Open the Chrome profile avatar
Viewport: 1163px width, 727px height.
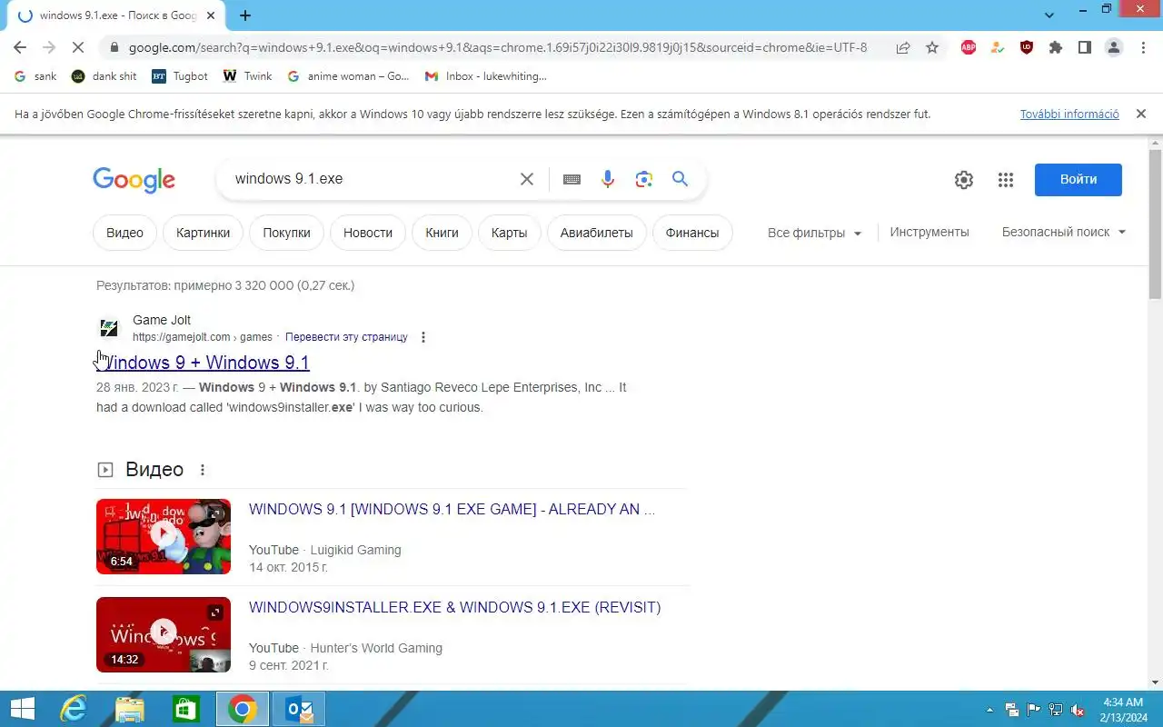pyautogui.click(x=1114, y=47)
